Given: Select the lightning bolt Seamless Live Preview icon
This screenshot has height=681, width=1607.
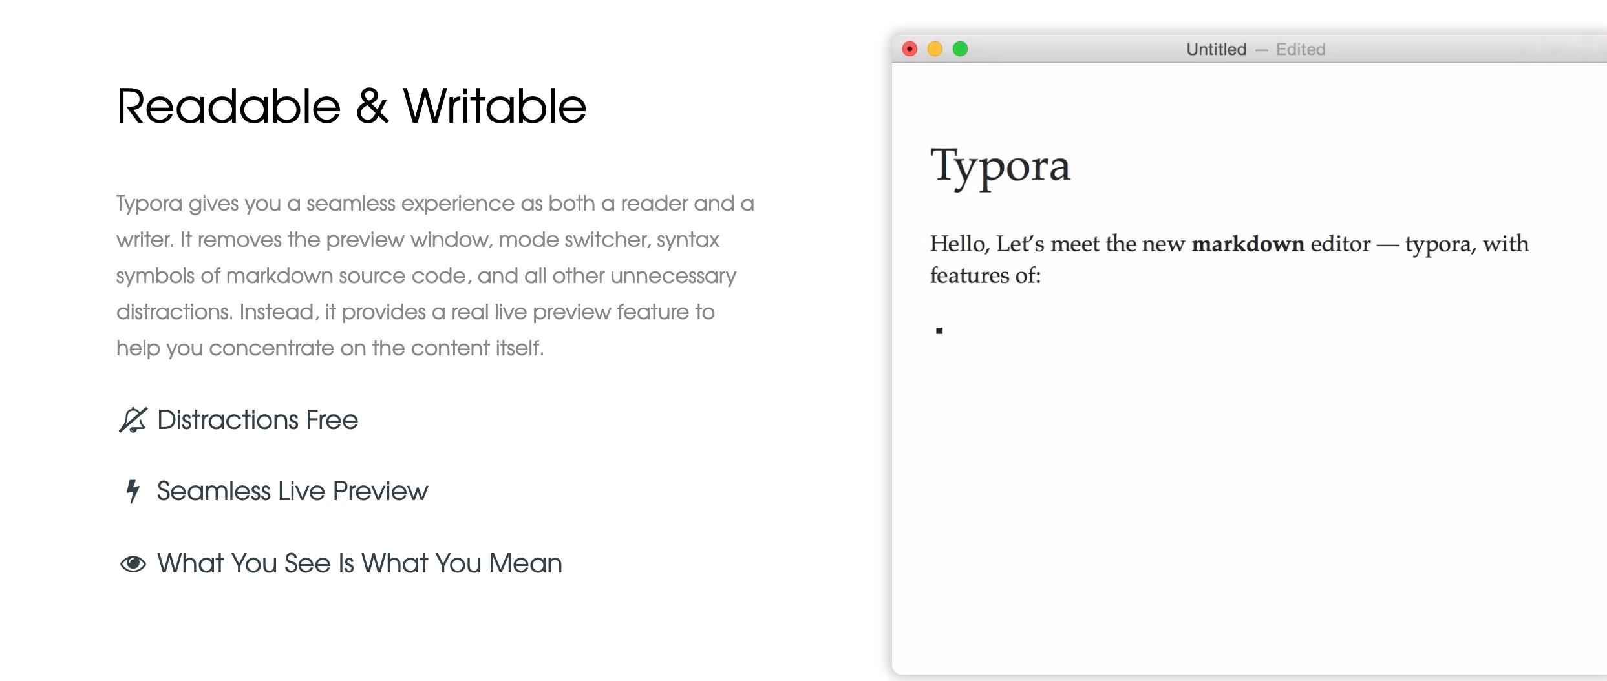Looking at the screenshot, I should [133, 491].
